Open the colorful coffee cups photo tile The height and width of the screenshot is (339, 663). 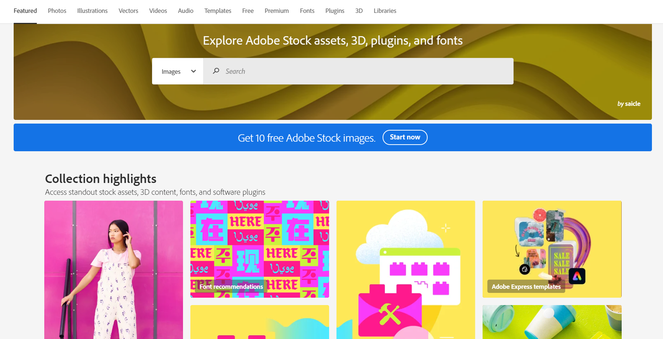click(x=552, y=322)
